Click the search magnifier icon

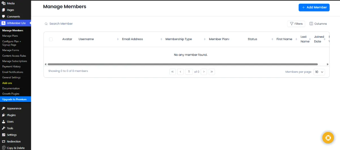[46, 24]
